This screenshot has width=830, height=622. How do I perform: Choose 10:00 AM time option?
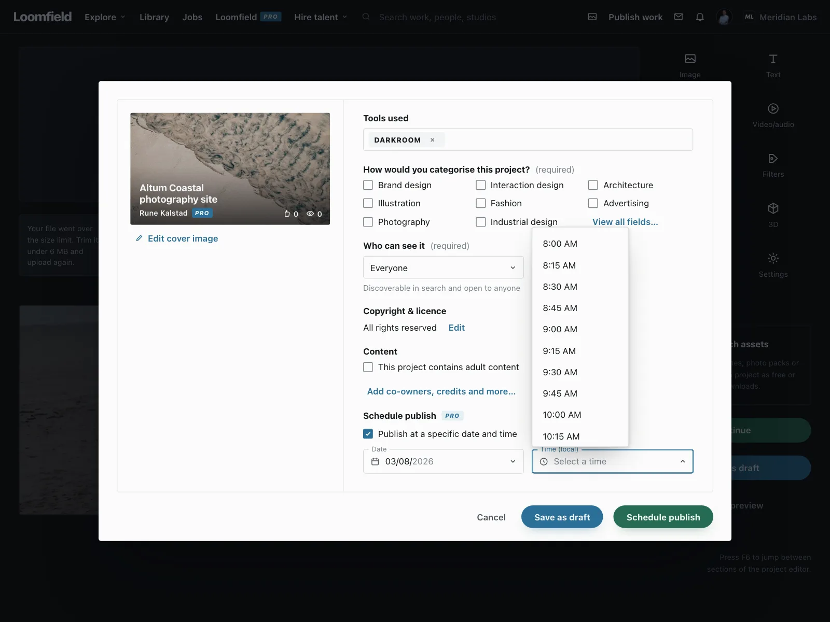580,415
